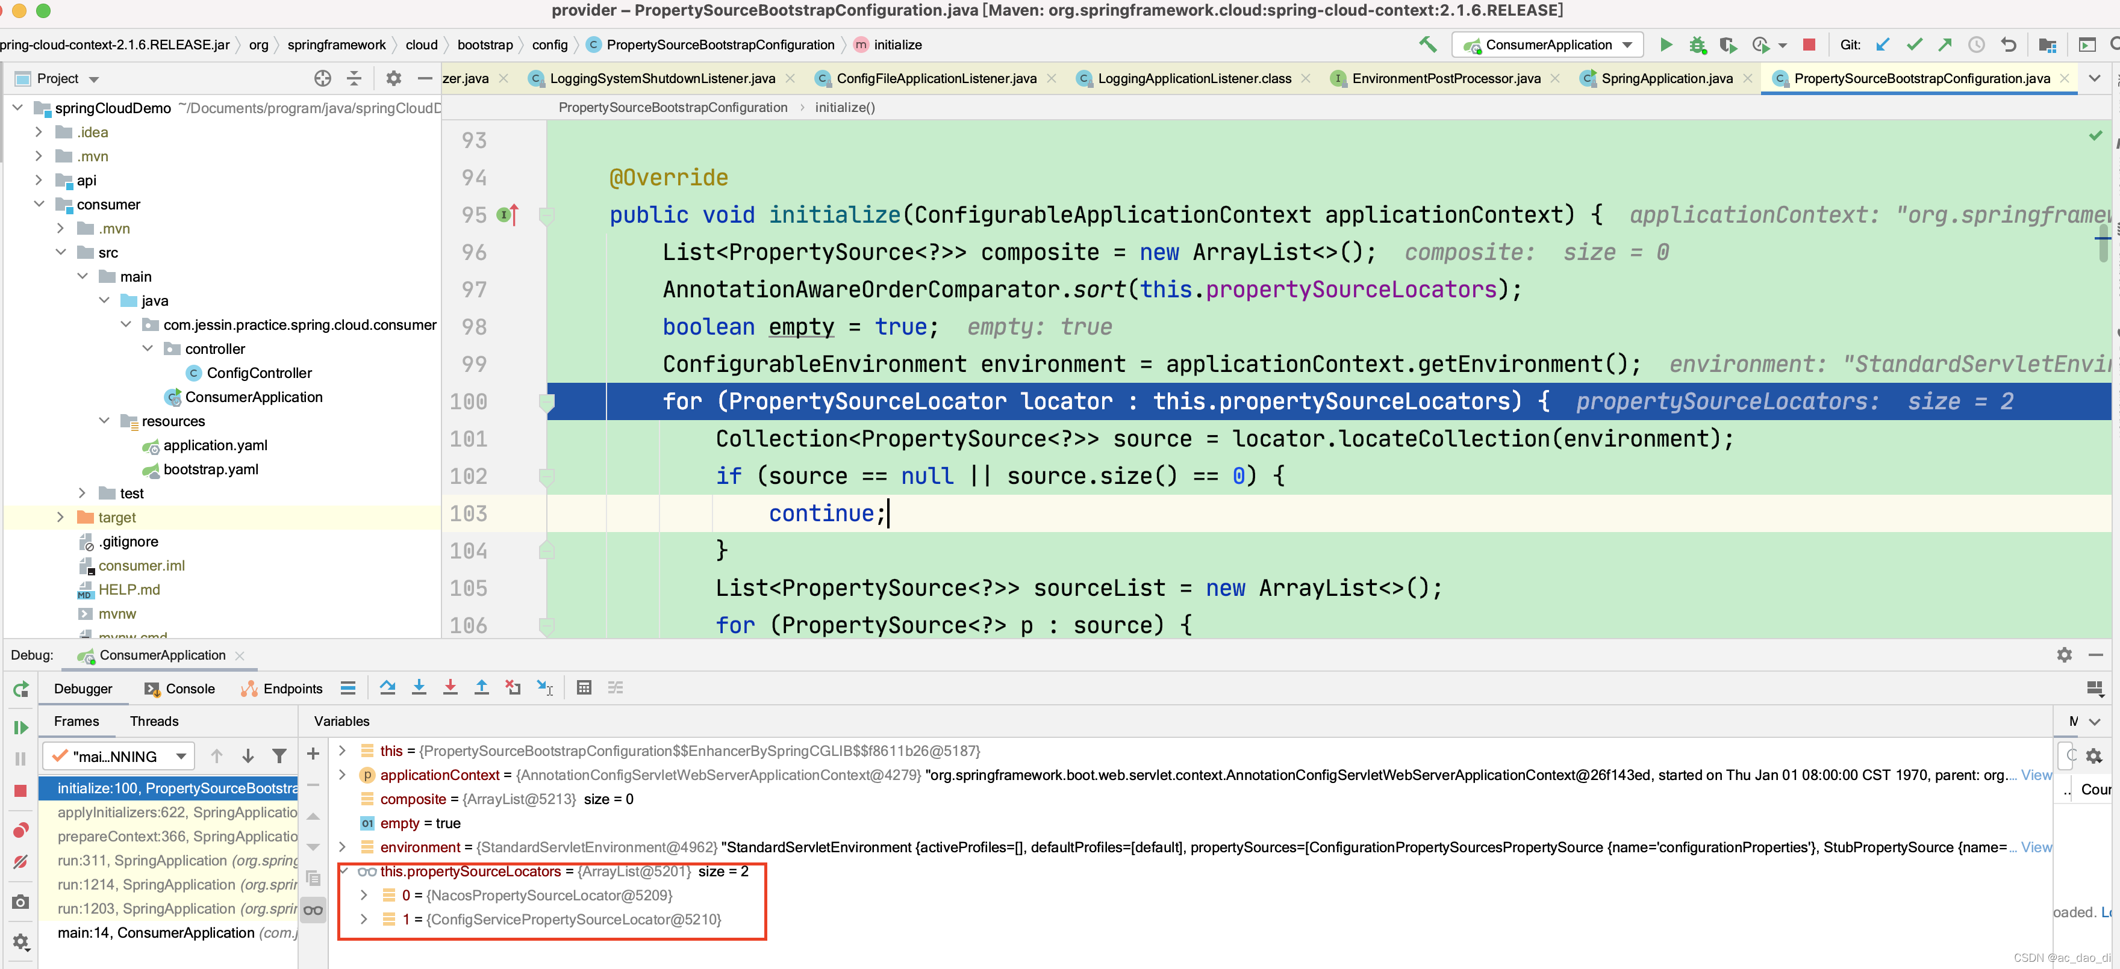Toggle fold marker on line 95
The image size is (2120, 969).
click(546, 215)
